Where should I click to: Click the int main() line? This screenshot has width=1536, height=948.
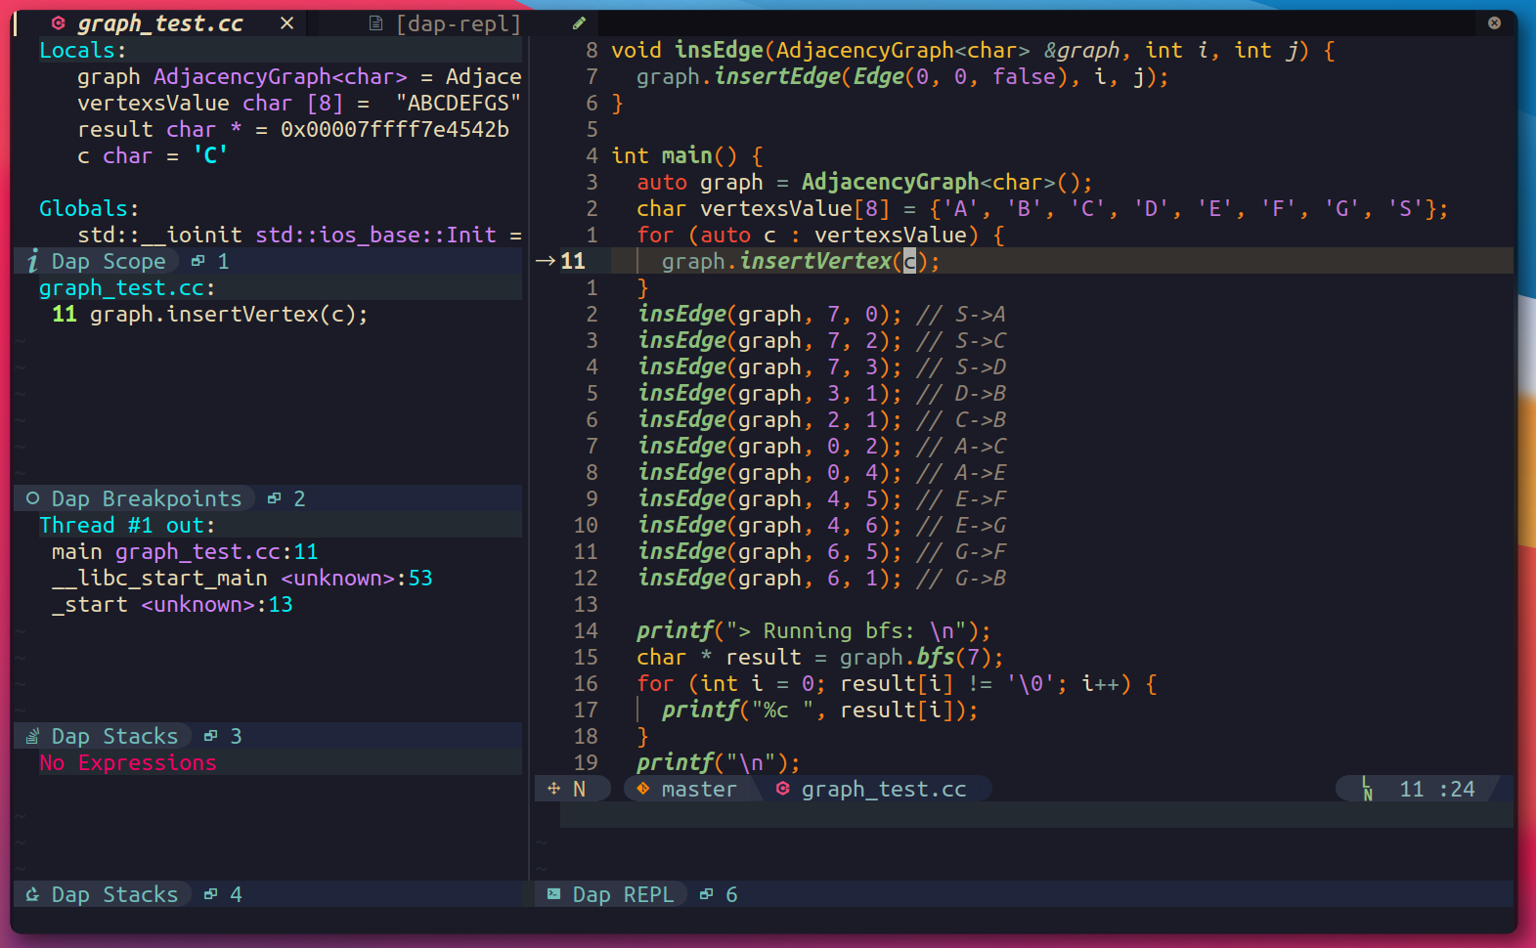[687, 155]
